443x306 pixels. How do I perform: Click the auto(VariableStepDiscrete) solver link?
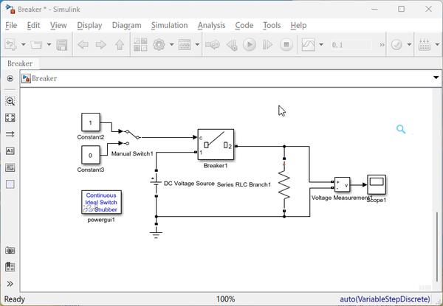point(385,299)
